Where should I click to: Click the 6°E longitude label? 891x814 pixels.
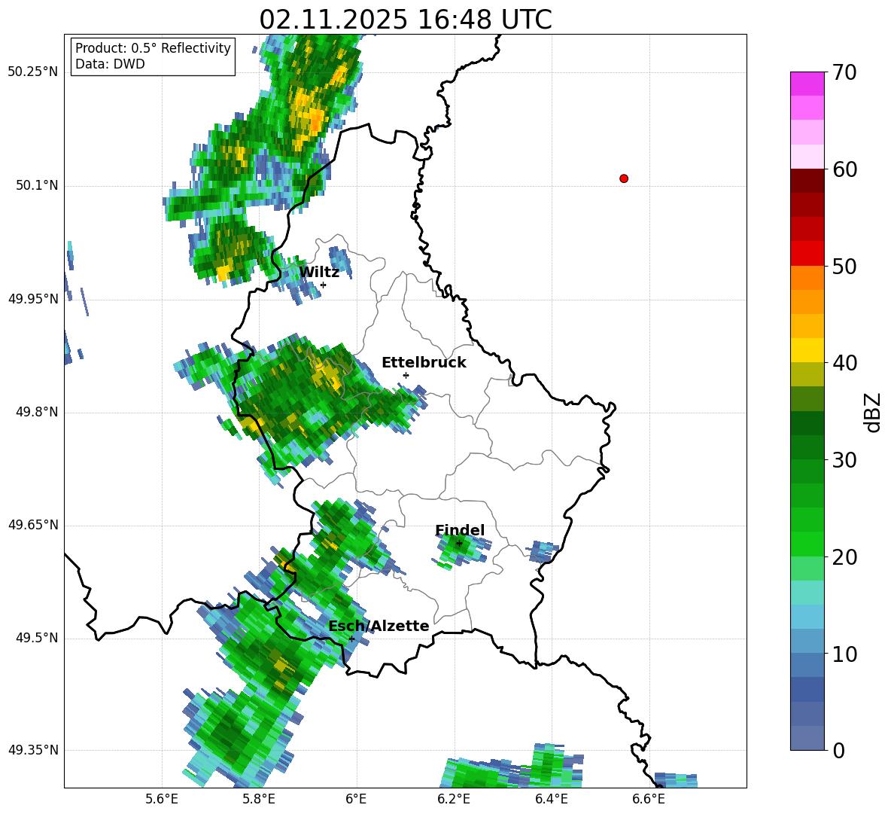[x=356, y=799]
